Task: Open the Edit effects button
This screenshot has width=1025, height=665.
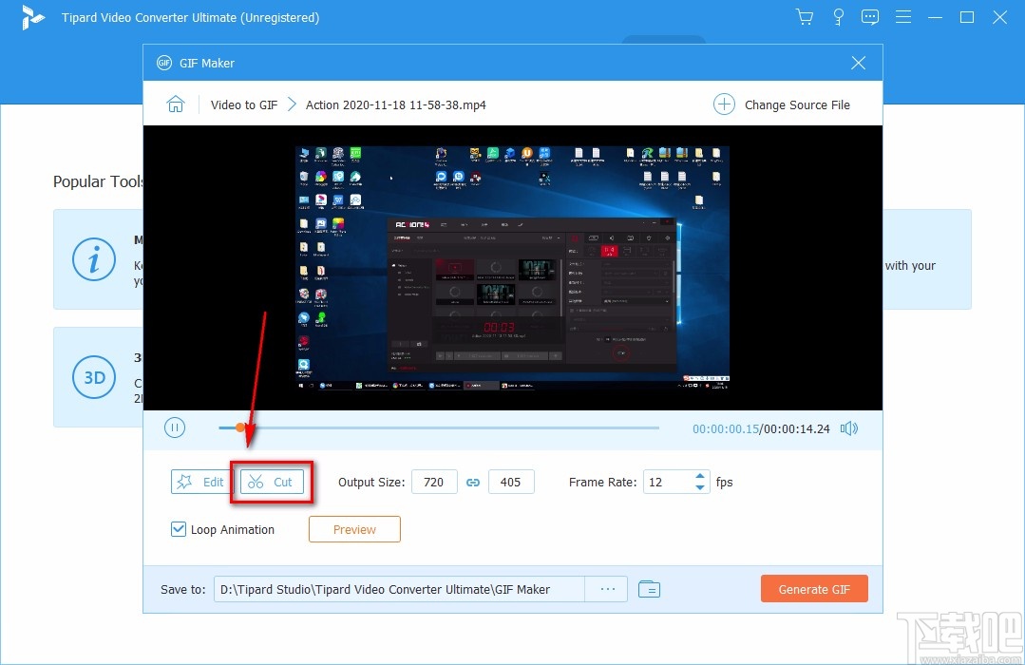Action: point(201,482)
